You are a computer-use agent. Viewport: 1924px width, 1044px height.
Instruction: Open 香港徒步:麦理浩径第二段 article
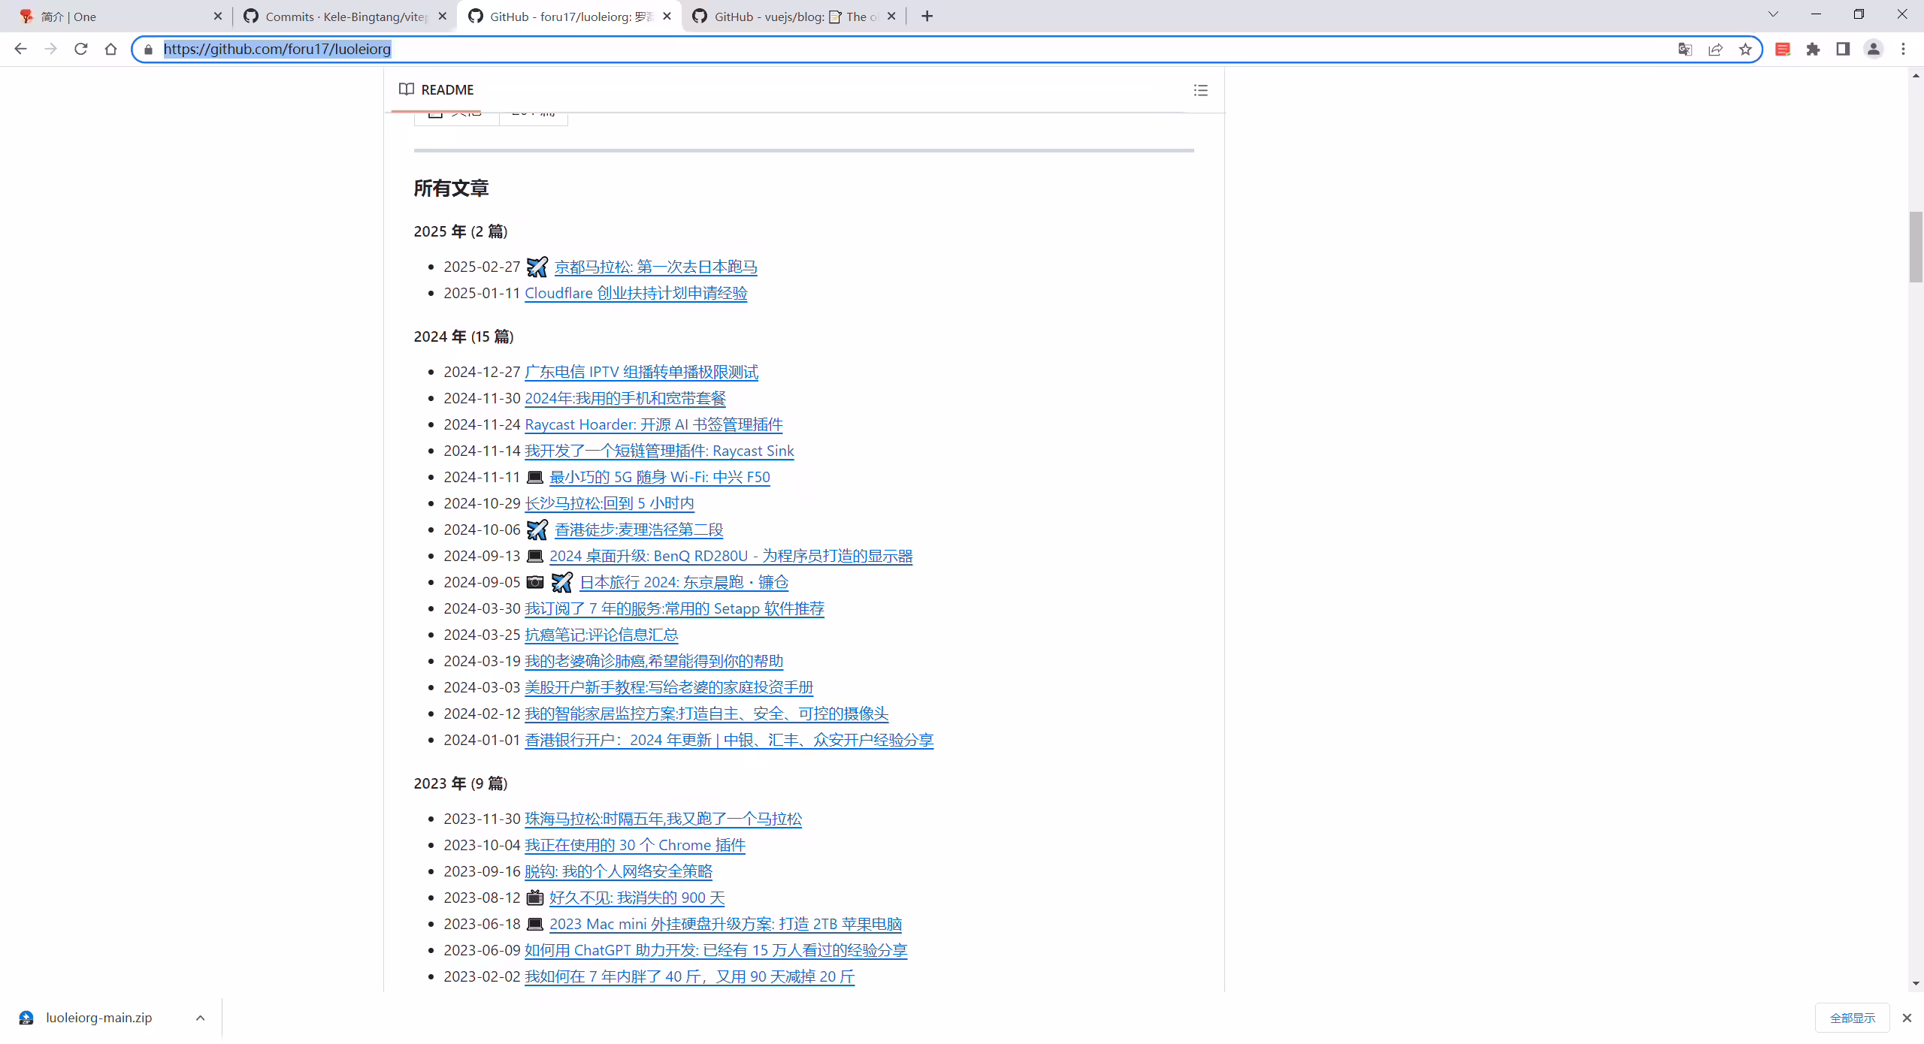[x=639, y=530]
